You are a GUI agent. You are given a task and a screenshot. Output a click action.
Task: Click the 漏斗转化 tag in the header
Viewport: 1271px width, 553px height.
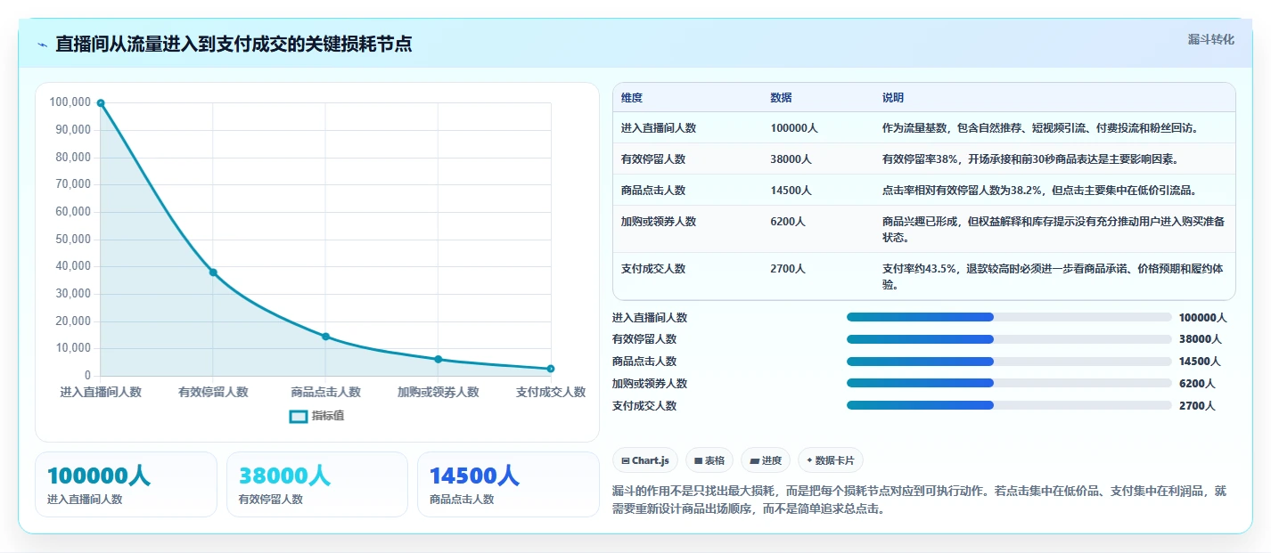(x=1211, y=39)
